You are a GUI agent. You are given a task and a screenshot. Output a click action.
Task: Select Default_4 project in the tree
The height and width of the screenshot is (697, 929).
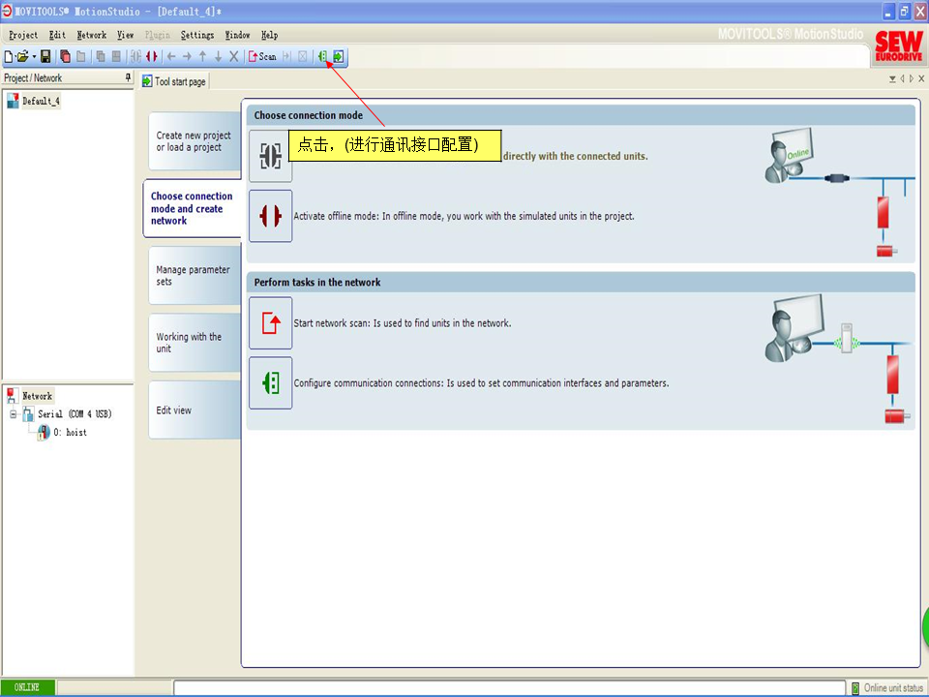pyautogui.click(x=41, y=101)
